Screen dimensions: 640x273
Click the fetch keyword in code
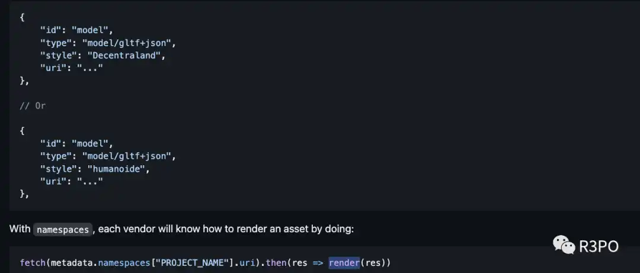point(33,262)
